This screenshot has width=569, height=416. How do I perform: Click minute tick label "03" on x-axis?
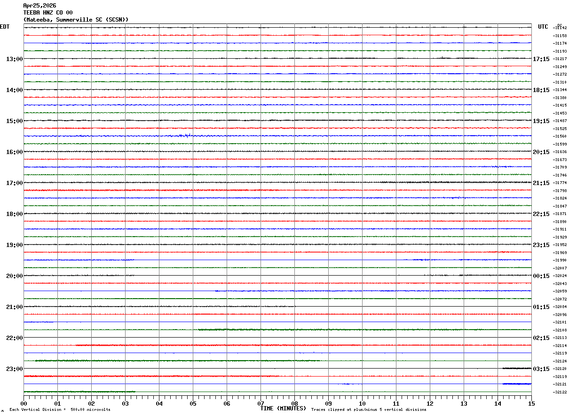pyautogui.click(x=125, y=403)
